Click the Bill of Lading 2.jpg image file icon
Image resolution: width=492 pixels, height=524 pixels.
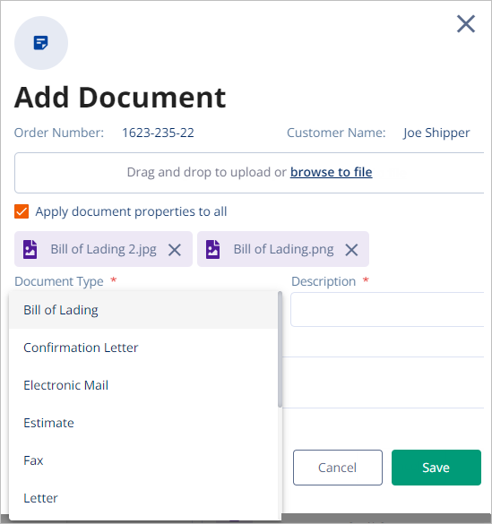click(x=30, y=249)
